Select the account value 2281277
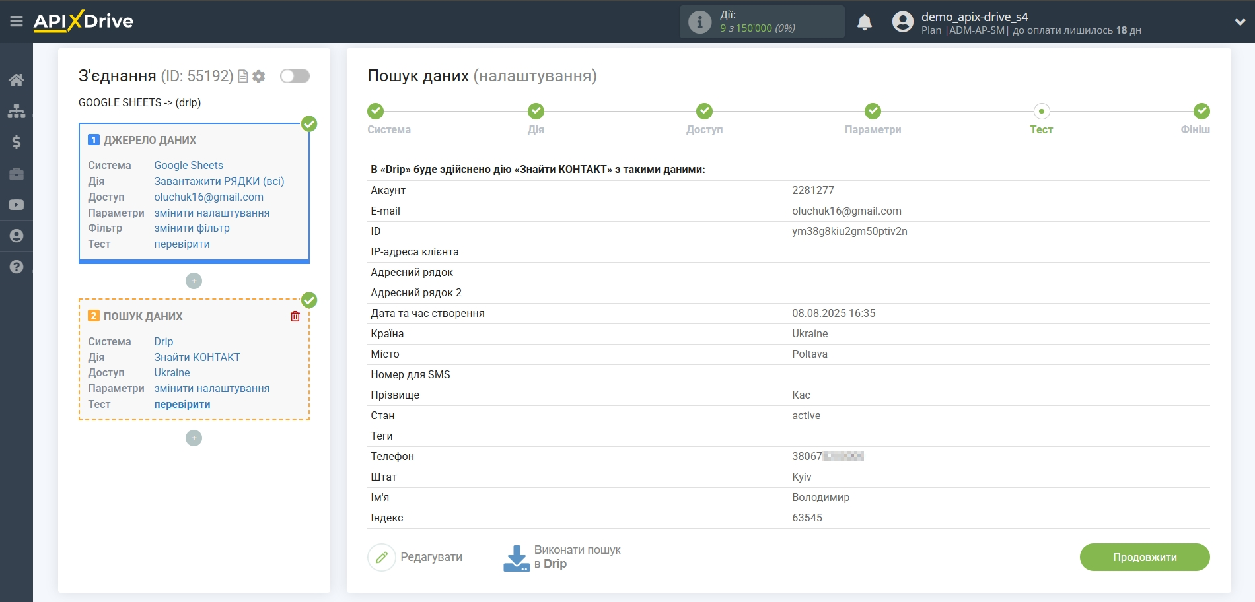This screenshot has width=1255, height=602. coord(813,190)
